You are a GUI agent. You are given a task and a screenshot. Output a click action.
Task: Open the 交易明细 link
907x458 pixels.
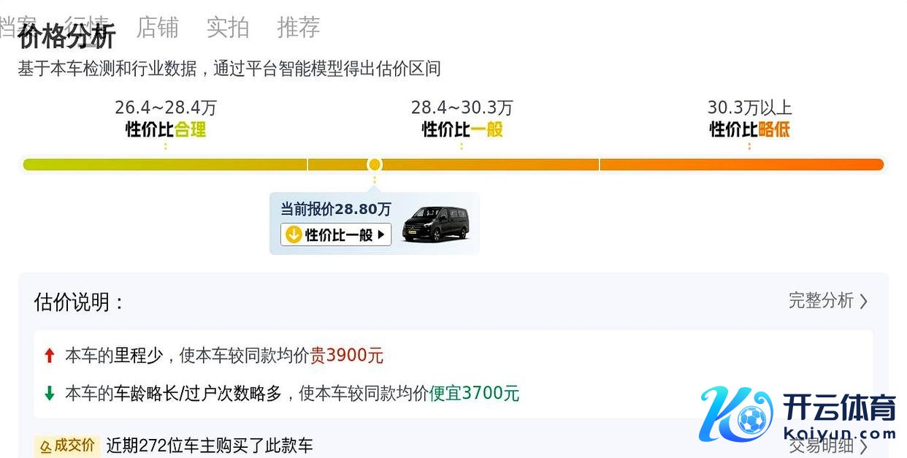pyautogui.click(x=821, y=445)
